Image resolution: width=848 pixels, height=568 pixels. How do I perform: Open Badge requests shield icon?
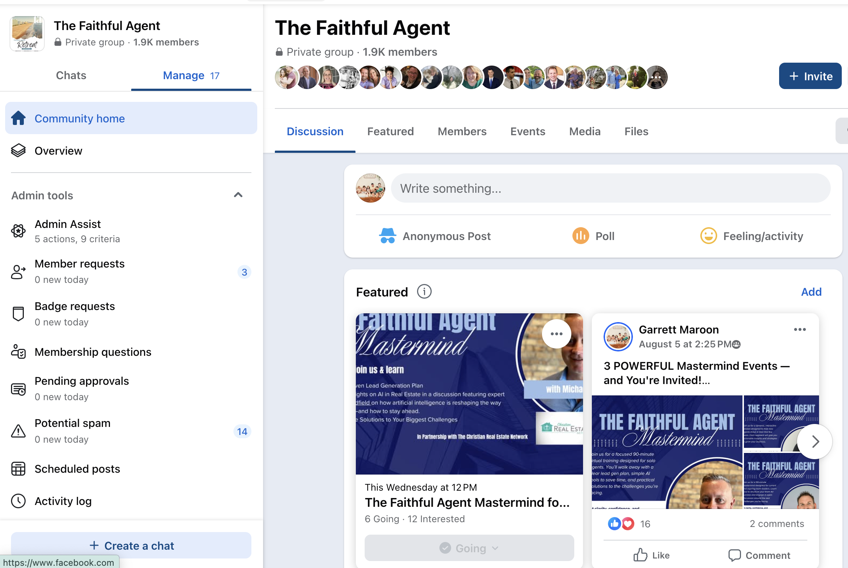[18, 314]
